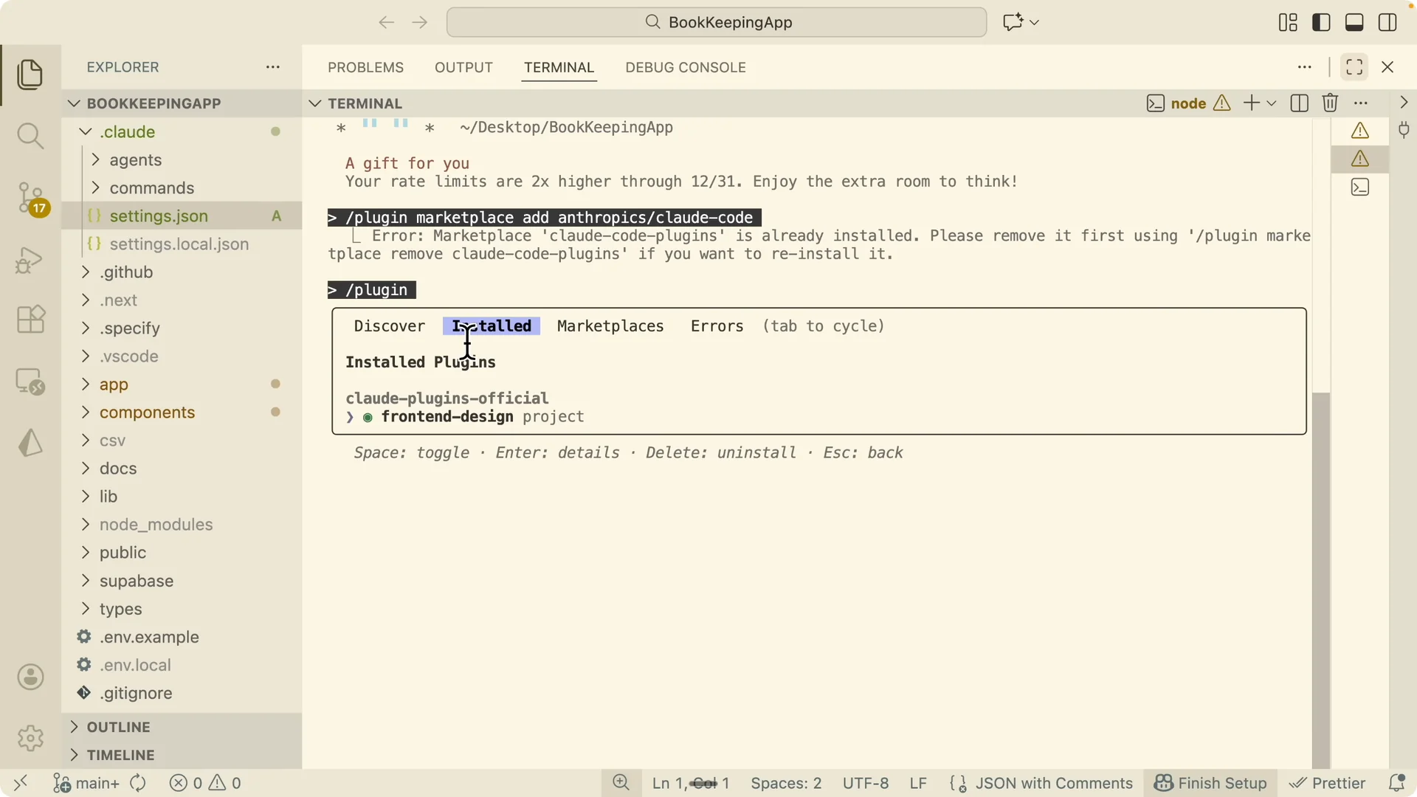Screen dimensions: 1417x797
Task: Select the second warning terminal in list
Action: click(1360, 159)
